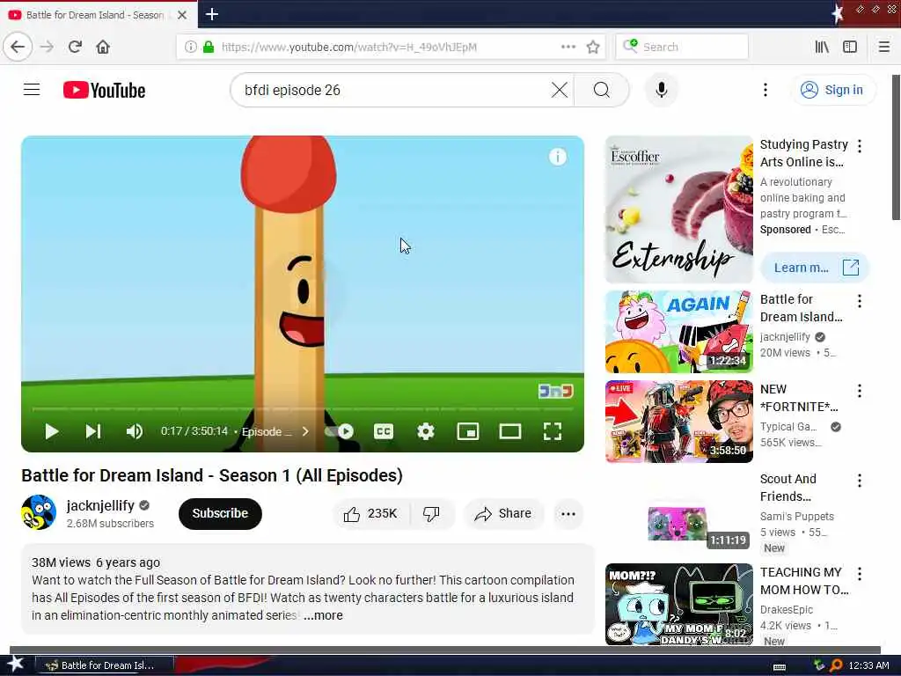Open player settings gear

pyautogui.click(x=426, y=431)
